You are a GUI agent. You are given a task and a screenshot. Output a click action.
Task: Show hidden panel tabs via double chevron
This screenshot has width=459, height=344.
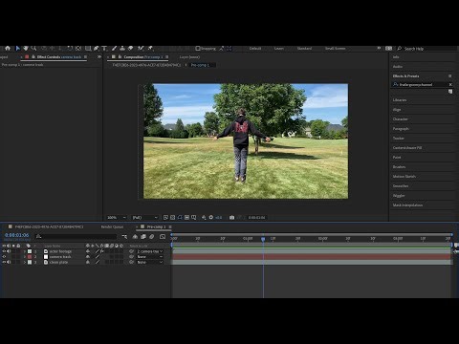[x=99, y=56]
